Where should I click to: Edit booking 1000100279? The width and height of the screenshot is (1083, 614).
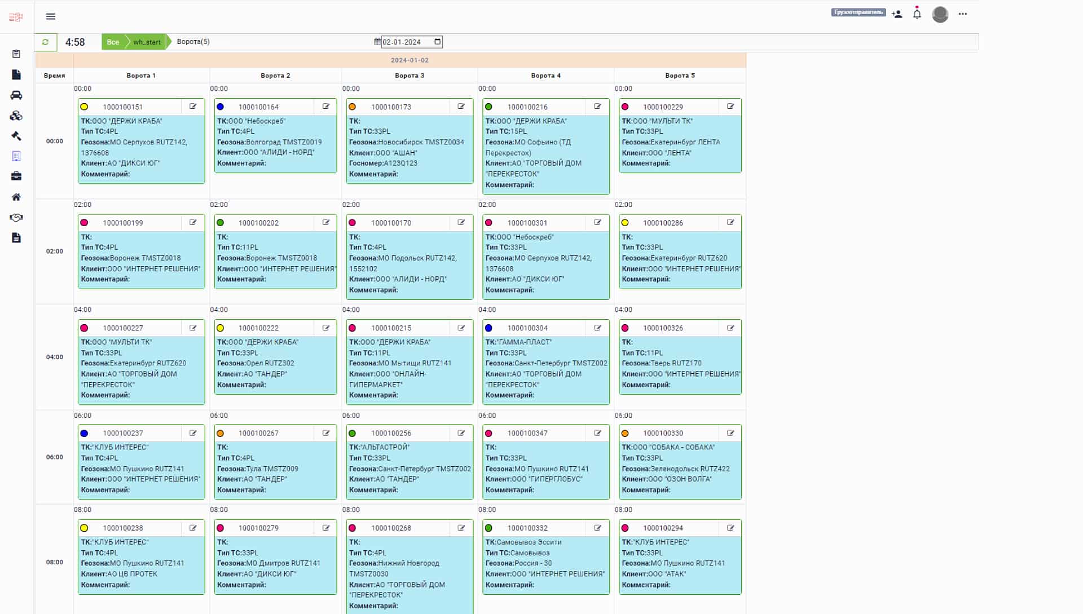(x=326, y=528)
